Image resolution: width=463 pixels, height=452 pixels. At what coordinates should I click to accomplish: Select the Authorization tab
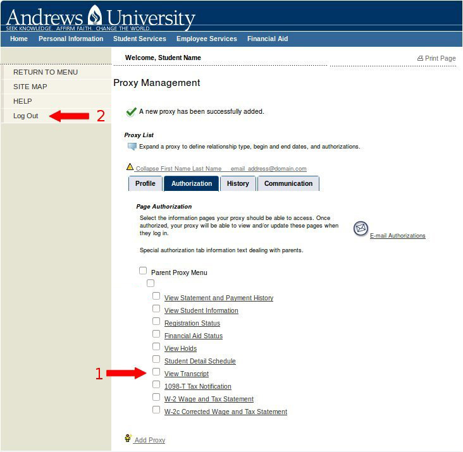(x=192, y=183)
